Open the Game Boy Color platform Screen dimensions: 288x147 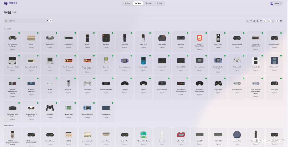pyautogui.click(x=143, y=64)
